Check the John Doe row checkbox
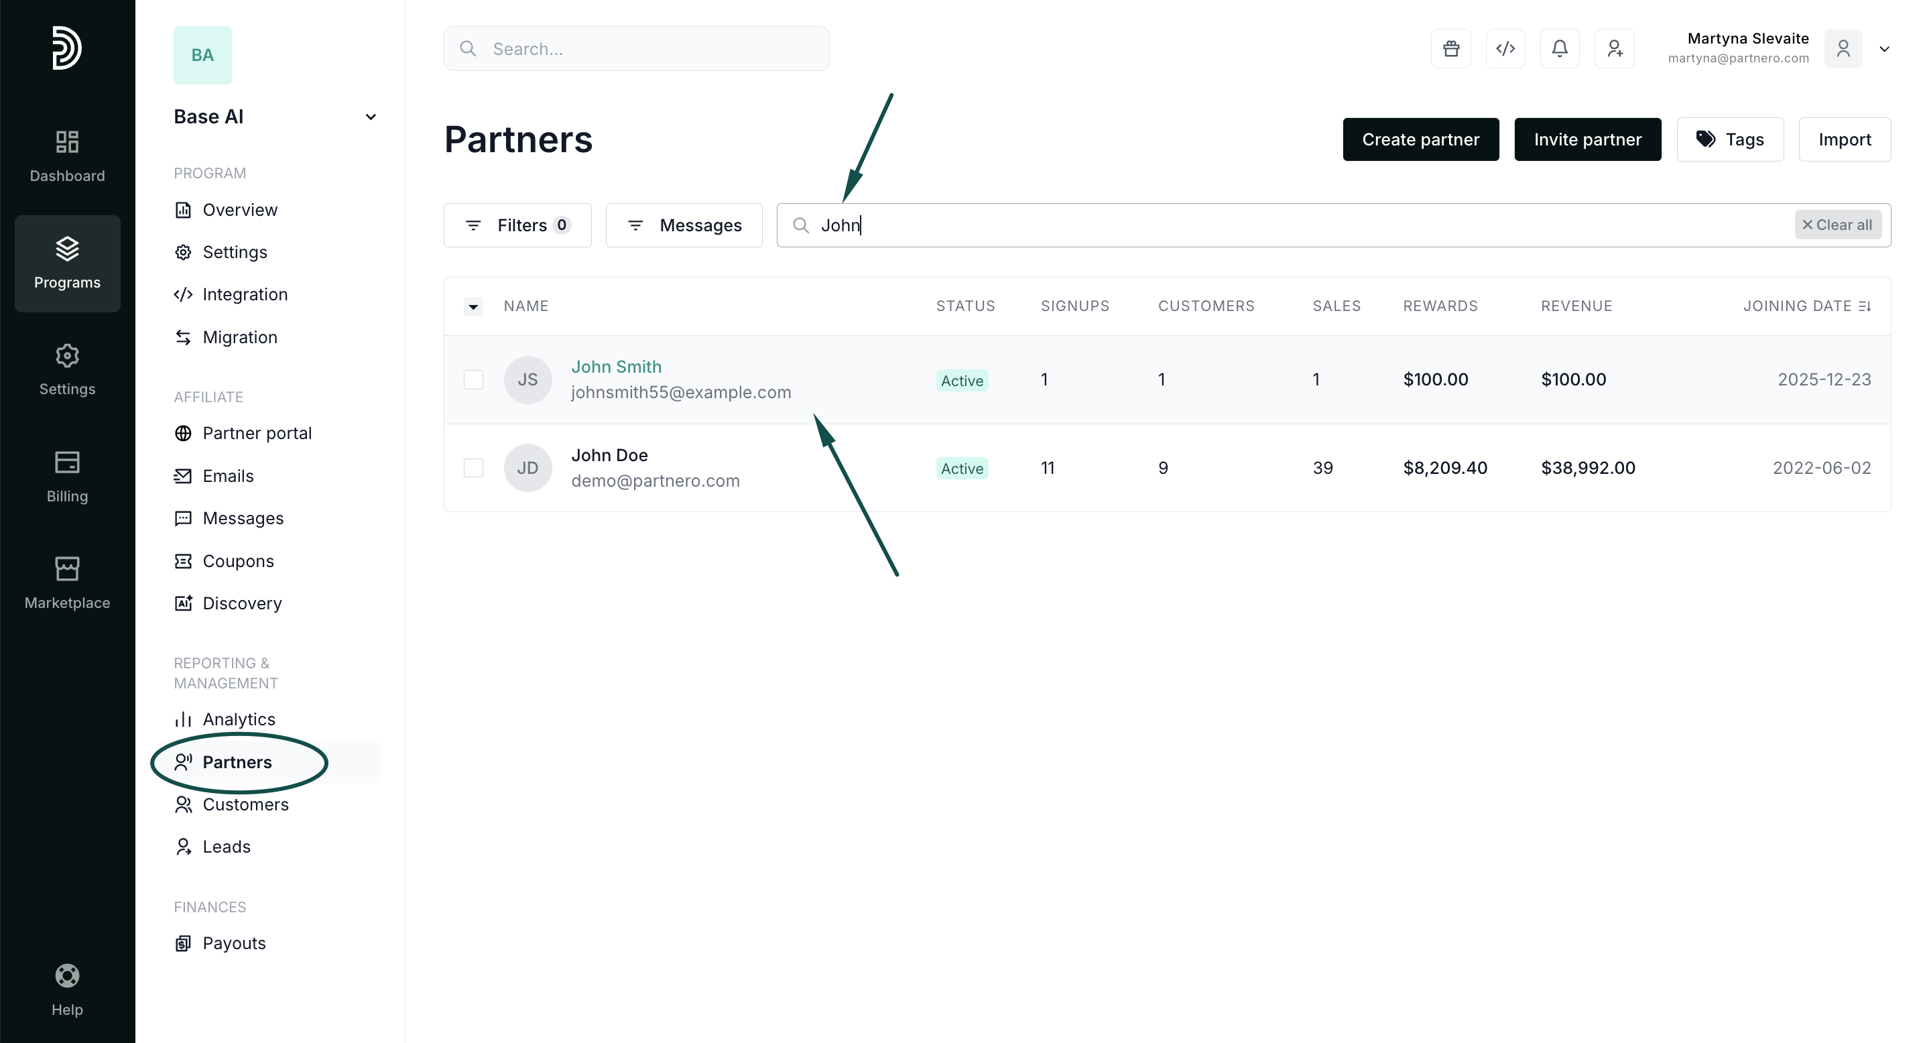The width and height of the screenshot is (1925, 1043). pos(473,468)
